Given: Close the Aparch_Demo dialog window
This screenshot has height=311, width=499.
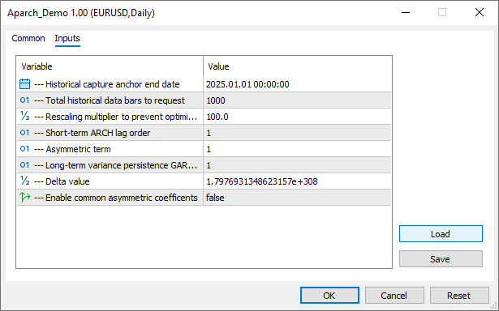Looking at the screenshot, I should 480,12.
